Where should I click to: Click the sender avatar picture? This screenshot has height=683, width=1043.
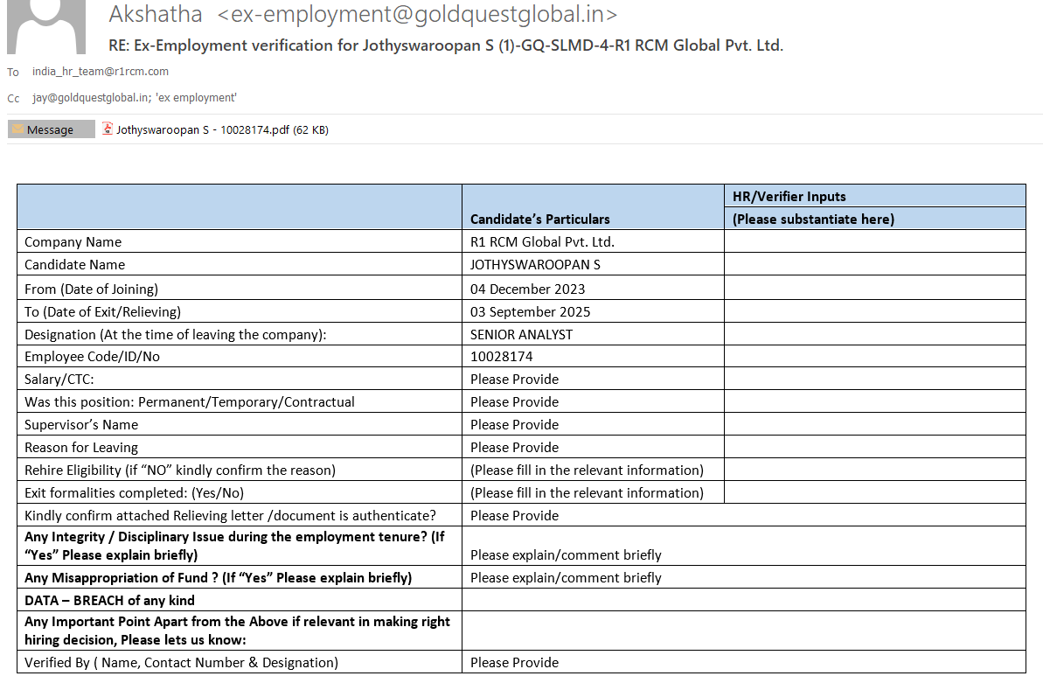[45, 26]
